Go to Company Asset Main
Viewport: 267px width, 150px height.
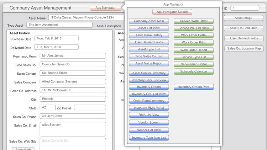(x=149, y=21)
